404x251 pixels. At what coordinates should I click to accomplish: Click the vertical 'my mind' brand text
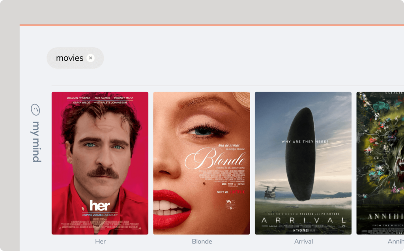(x=36, y=141)
